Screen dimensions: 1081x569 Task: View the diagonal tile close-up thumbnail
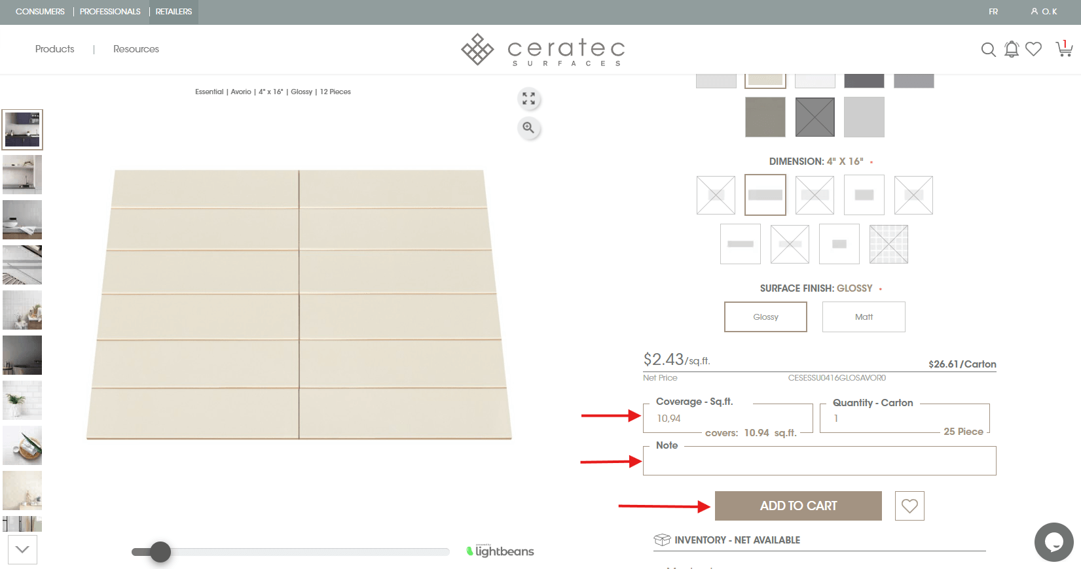[22, 265]
